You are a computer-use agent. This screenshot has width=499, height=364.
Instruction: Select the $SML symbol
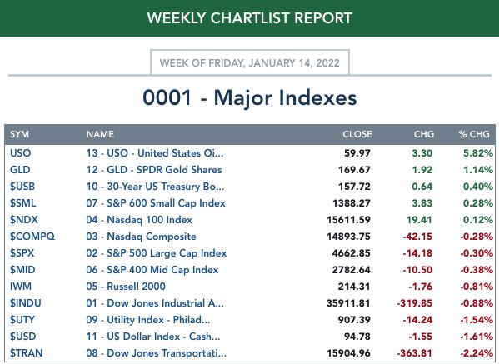point(23,203)
